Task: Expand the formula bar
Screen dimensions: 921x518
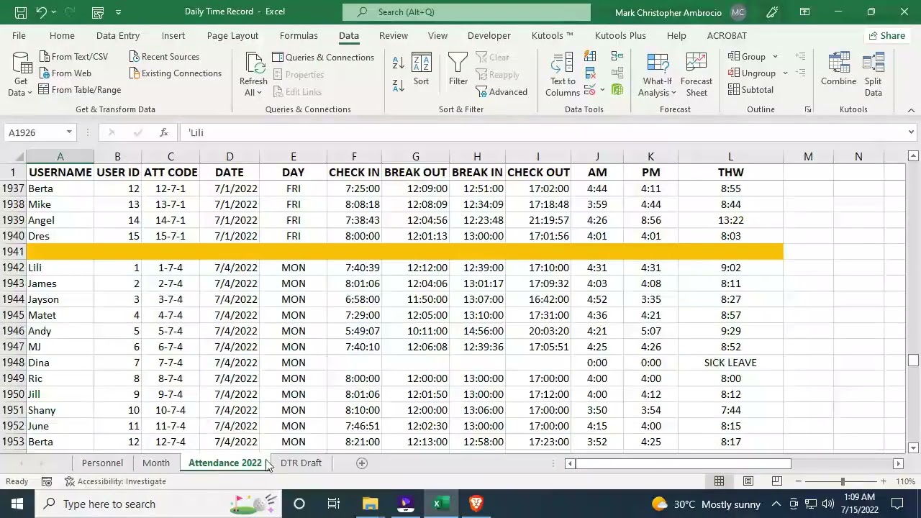Action: coord(911,132)
